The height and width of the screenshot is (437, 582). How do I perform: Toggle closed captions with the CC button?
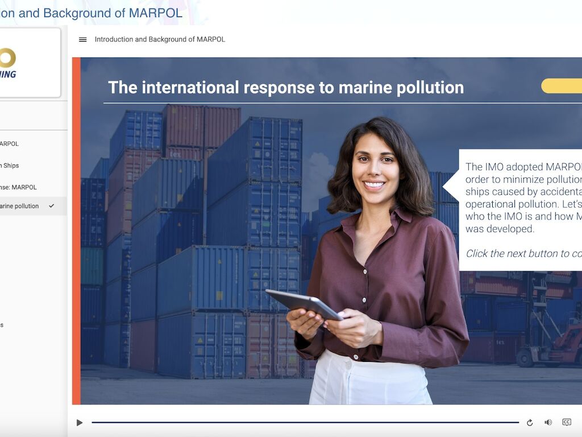click(x=566, y=422)
